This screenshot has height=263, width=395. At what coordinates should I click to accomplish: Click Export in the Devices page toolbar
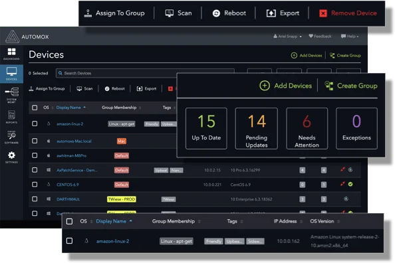[146, 88]
